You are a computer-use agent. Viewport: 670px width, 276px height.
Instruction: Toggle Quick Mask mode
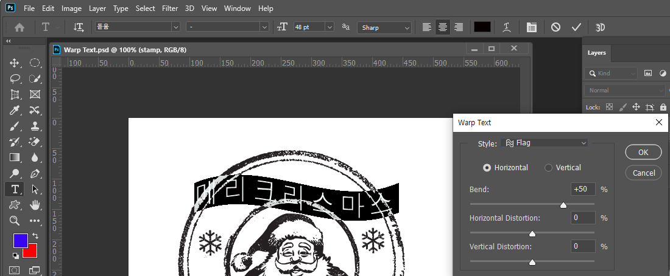pos(15,270)
